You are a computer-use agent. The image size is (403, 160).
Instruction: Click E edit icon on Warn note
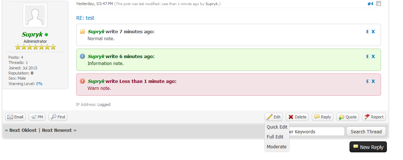tap(367, 81)
